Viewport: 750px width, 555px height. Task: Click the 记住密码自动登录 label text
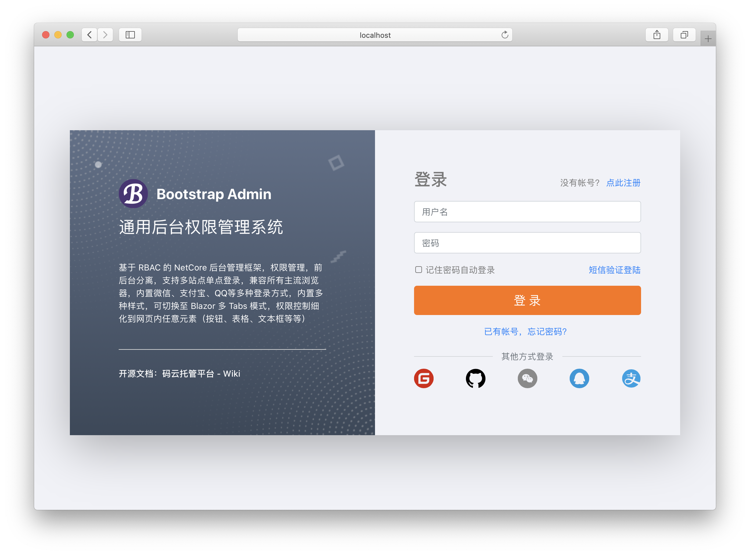tap(460, 270)
